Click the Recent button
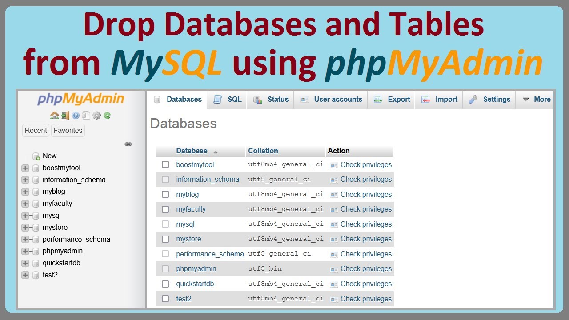This screenshot has width=569, height=320. [x=36, y=130]
